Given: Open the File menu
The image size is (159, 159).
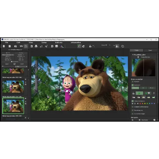Looking at the screenshot, I should click(6, 43).
